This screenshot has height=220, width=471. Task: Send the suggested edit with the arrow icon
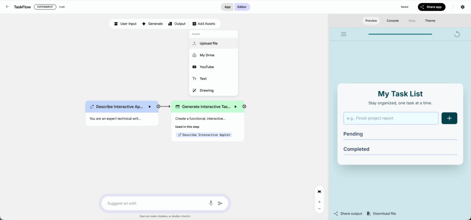[220, 203]
